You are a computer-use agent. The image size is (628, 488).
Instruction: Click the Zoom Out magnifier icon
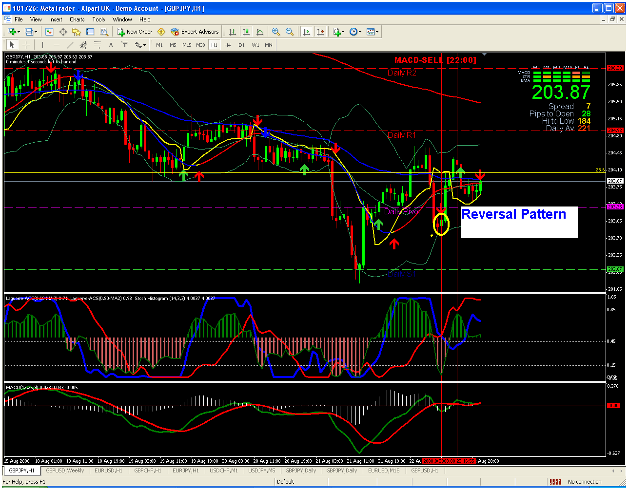(x=290, y=32)
